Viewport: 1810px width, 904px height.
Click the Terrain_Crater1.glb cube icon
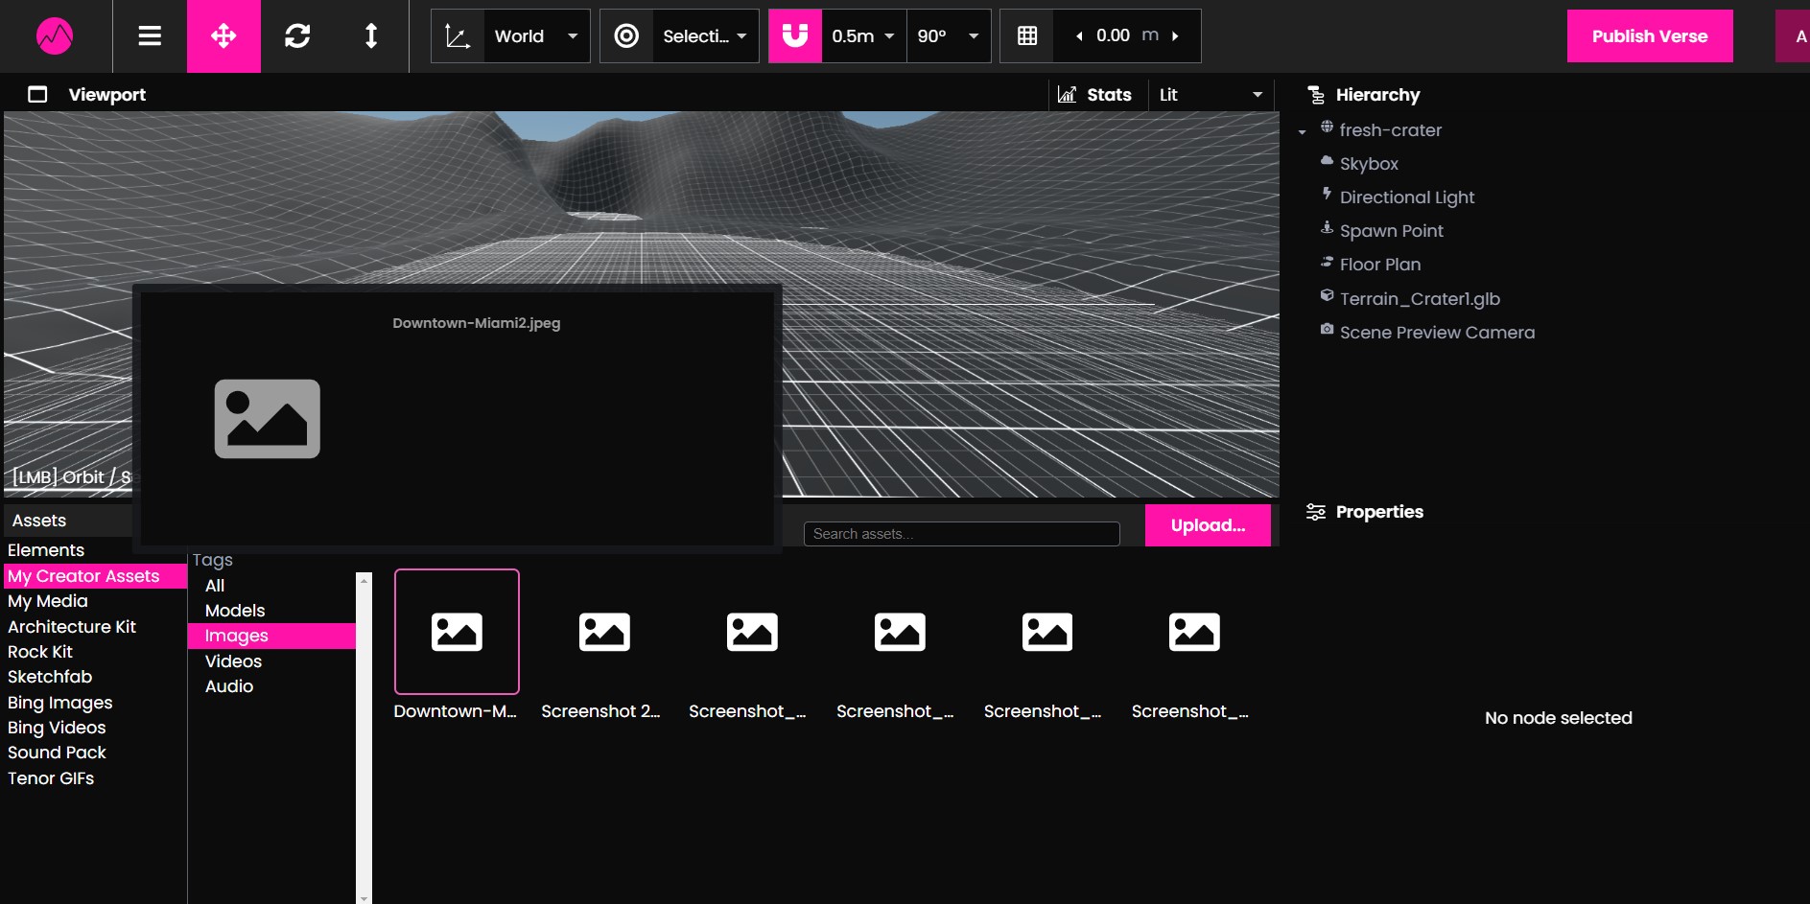click(x=1327, y=295)
